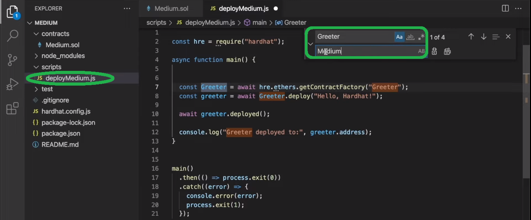
Task: Open .gitignore from the explorer
Action: pos(55,100)
